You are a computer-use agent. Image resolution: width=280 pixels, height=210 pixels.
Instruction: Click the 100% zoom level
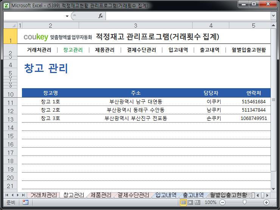210,202
